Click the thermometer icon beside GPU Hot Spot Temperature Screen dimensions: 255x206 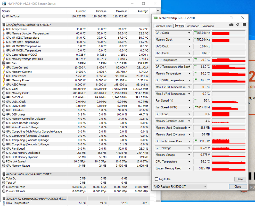pos(4,42)
